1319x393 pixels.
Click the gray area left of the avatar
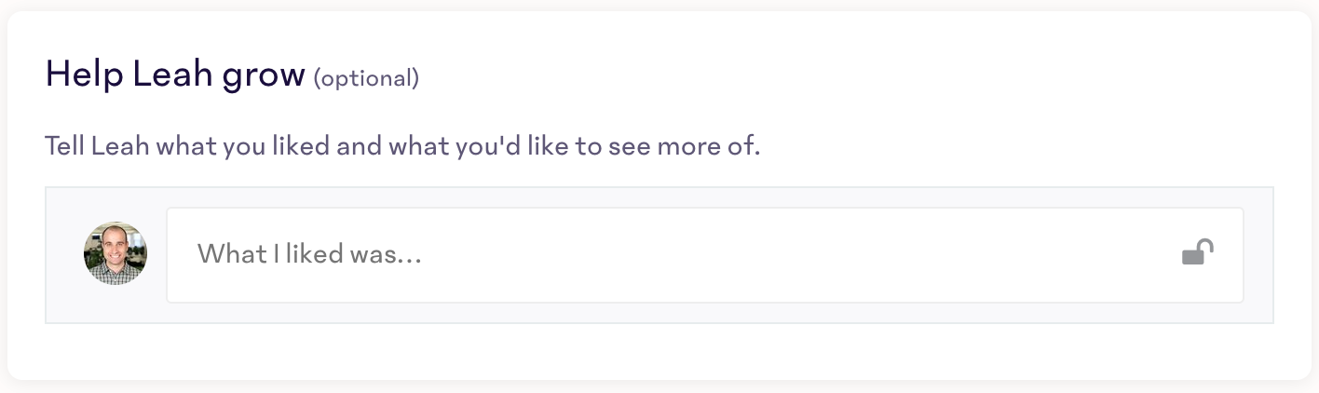pos(64,254)
